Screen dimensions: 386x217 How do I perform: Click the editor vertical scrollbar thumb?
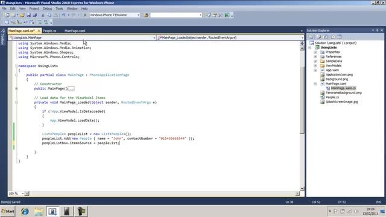(302, 99)
